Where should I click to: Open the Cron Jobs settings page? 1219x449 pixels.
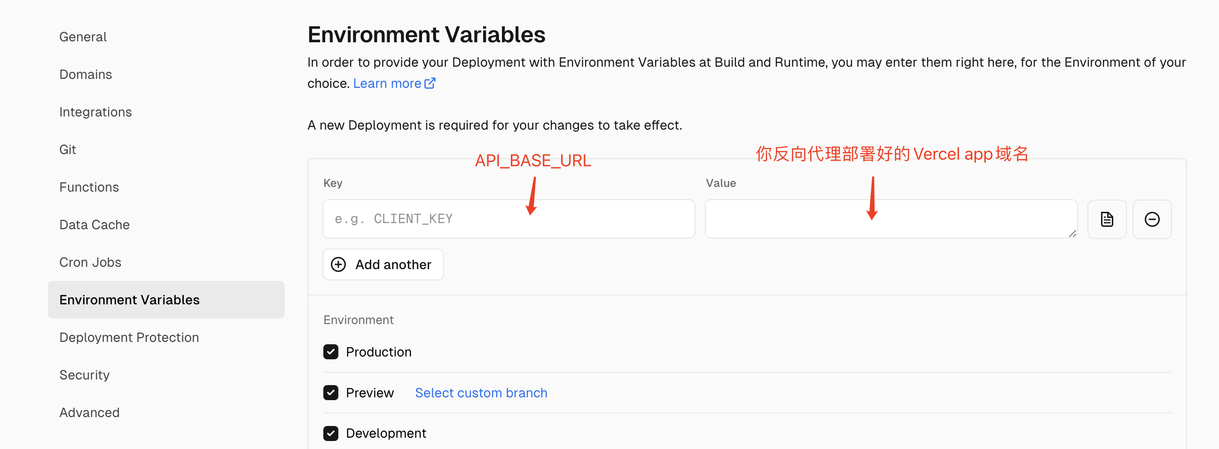[x=90, y=262]
